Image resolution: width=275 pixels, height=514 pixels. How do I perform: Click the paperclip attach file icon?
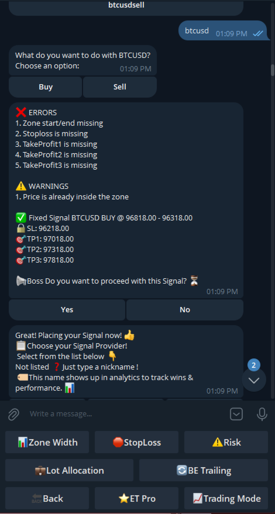coord(13,414)
